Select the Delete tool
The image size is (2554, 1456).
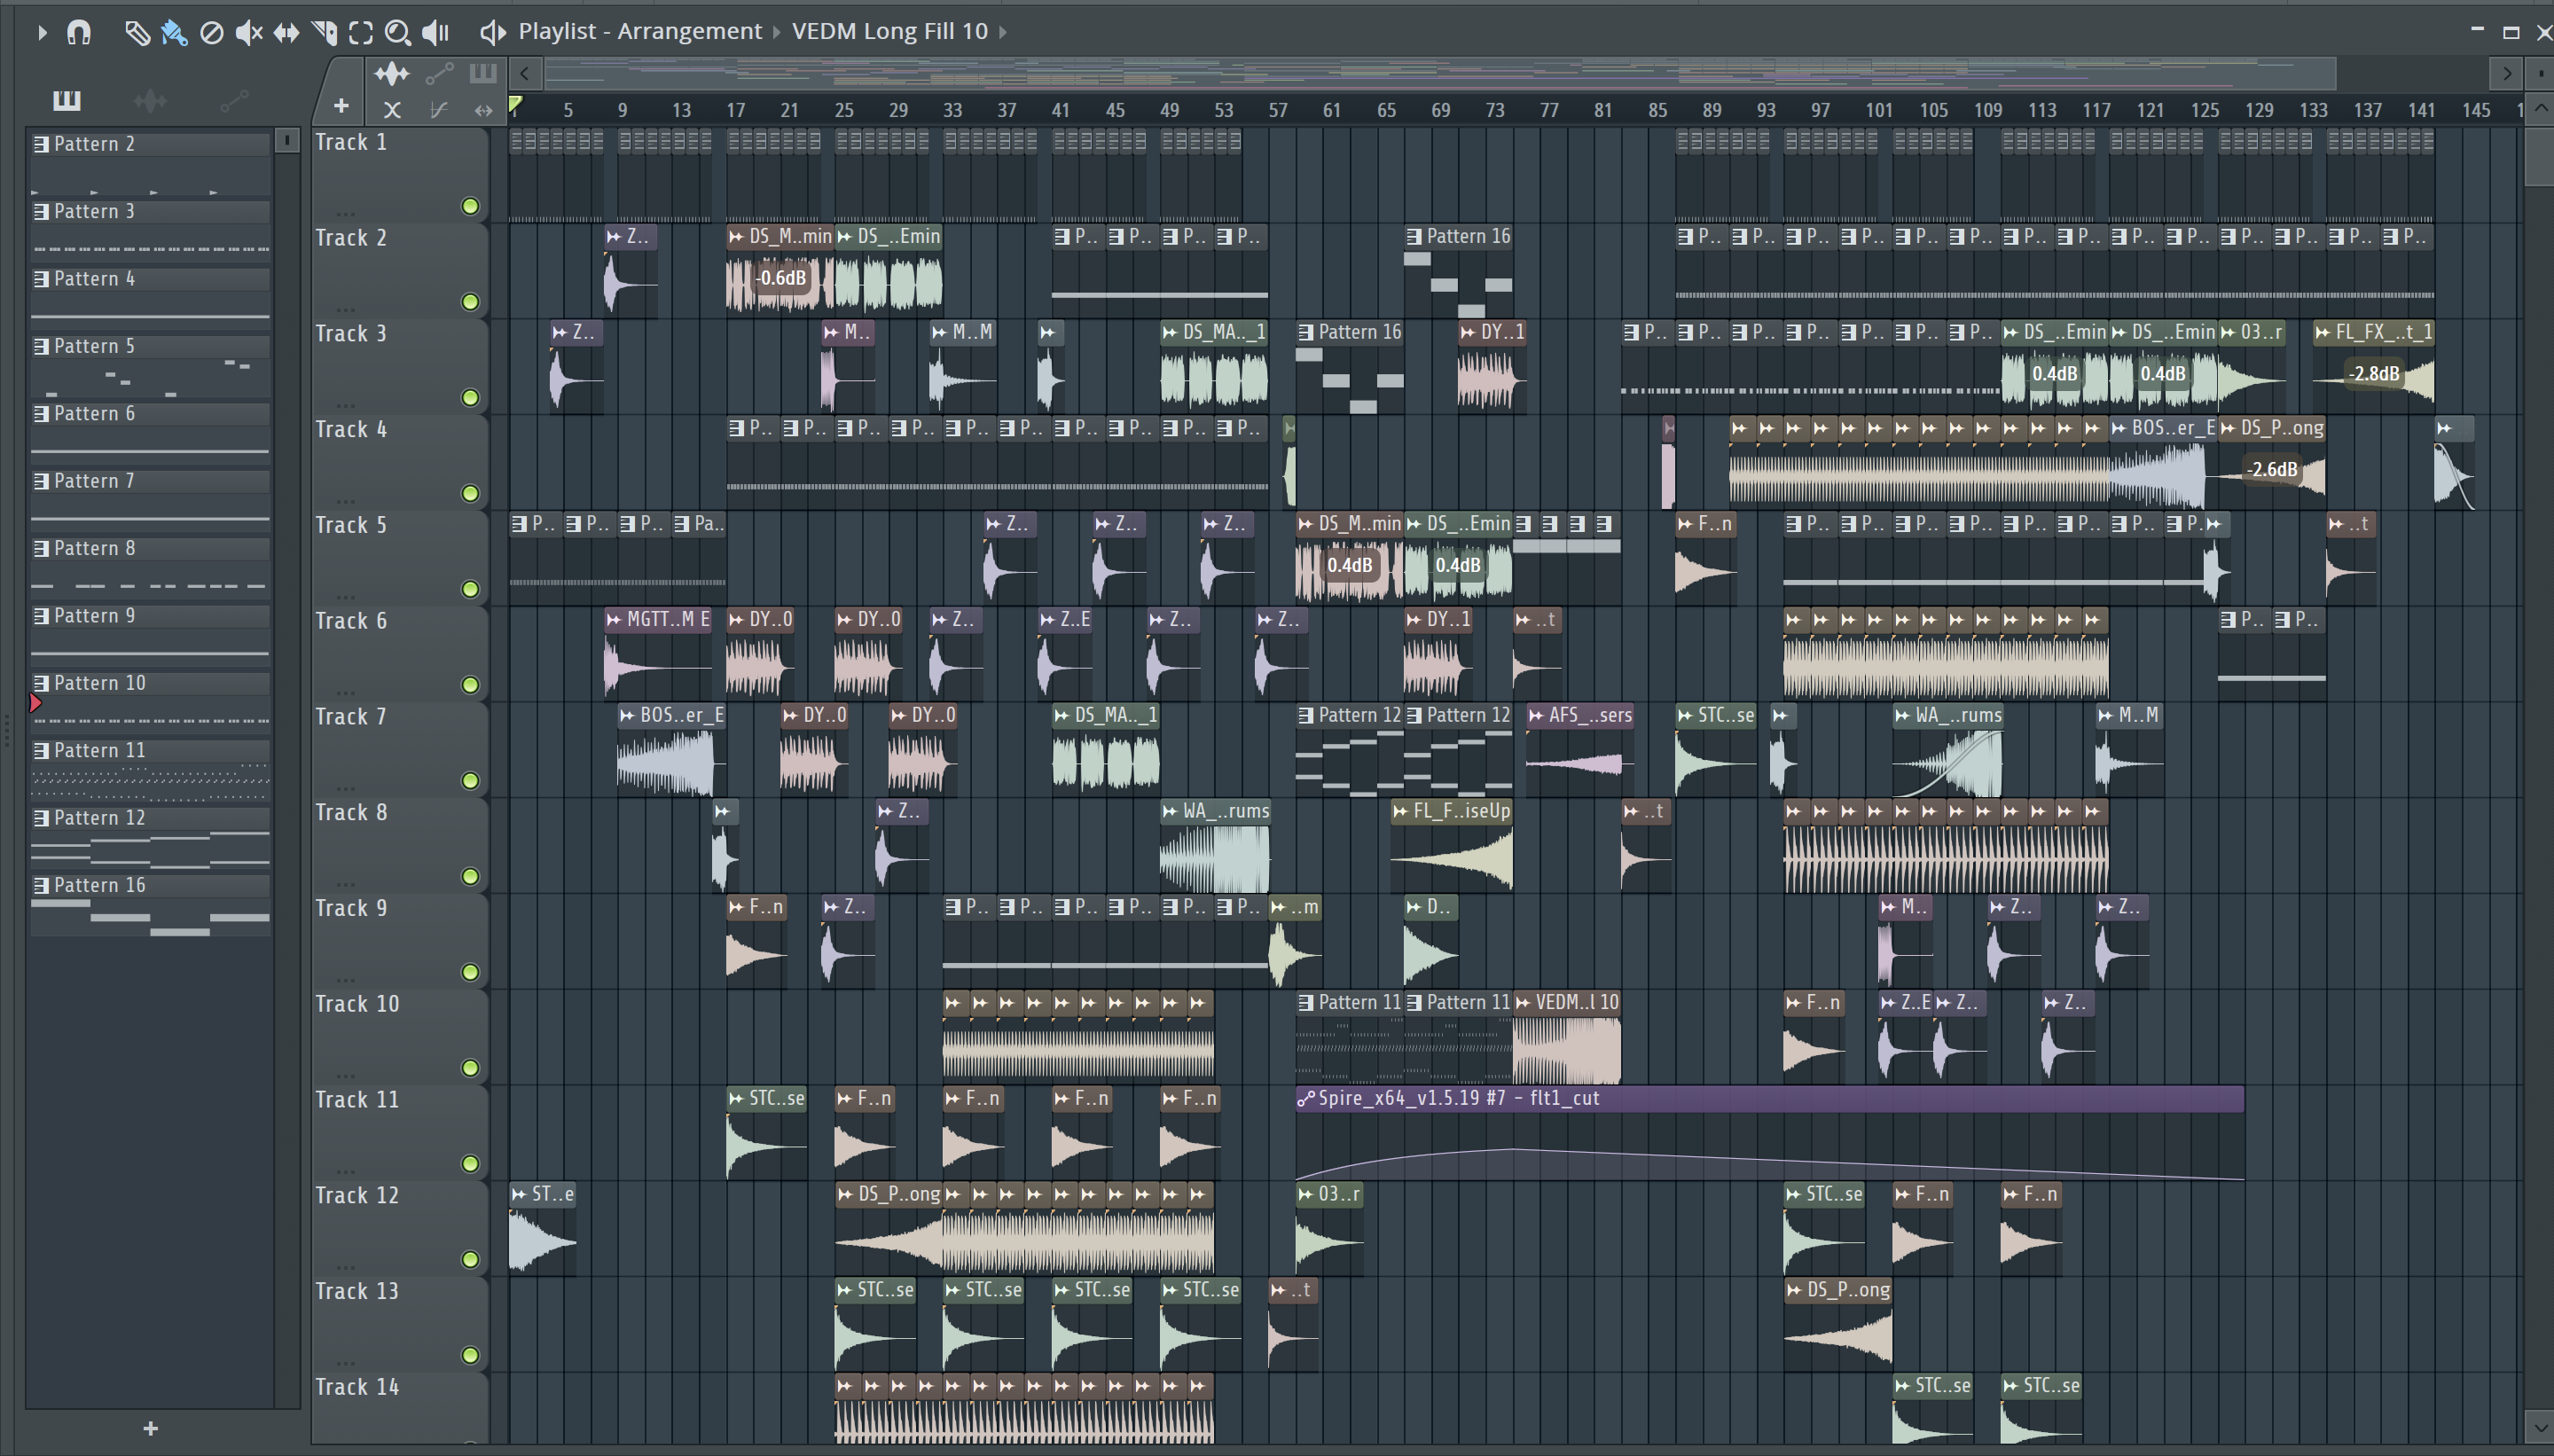[211, 32]
